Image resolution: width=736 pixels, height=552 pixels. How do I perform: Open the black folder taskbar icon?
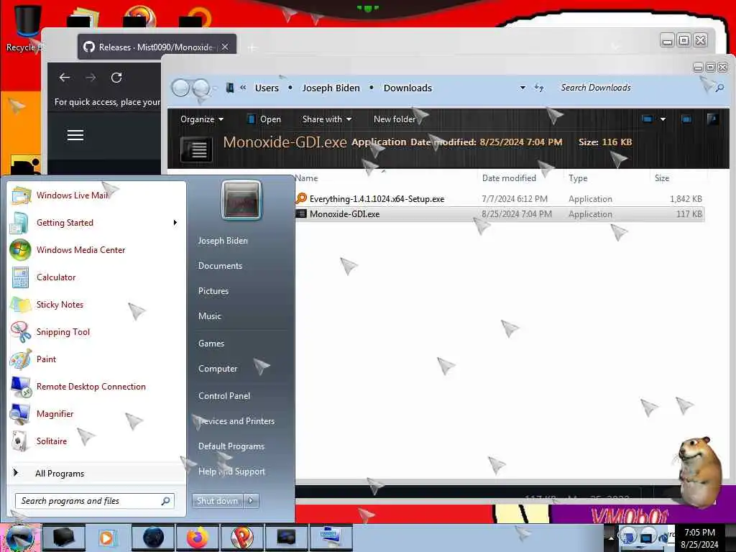(63, 538)
